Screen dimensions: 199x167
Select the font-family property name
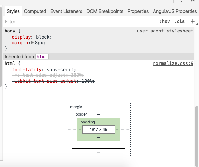27,70
